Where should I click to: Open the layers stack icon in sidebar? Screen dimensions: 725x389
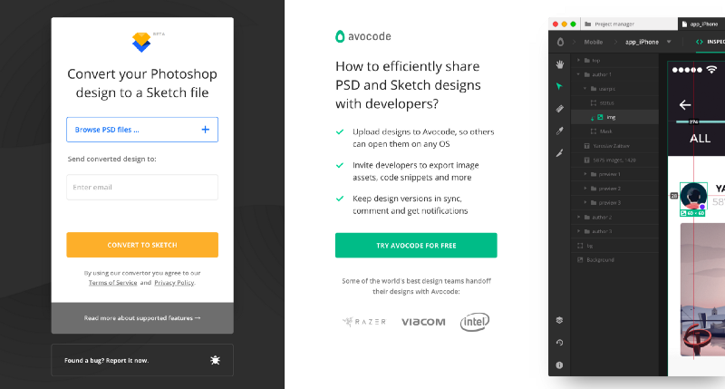(x=559, y=320)
